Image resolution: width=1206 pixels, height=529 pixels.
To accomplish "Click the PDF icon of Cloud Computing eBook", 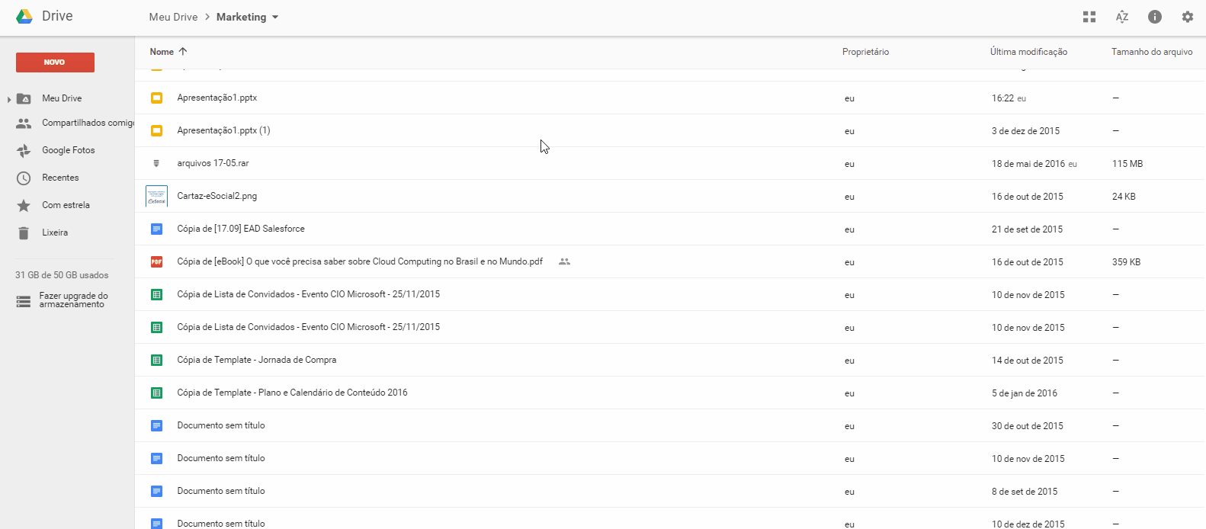I will (x=156, y=261).
